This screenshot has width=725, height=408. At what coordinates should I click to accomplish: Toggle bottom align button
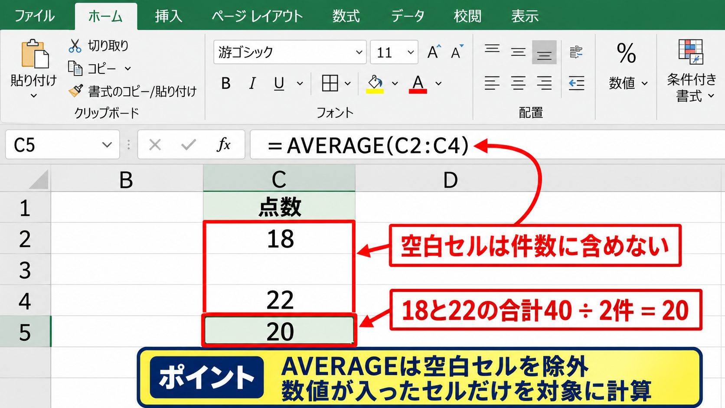(544, 52)
